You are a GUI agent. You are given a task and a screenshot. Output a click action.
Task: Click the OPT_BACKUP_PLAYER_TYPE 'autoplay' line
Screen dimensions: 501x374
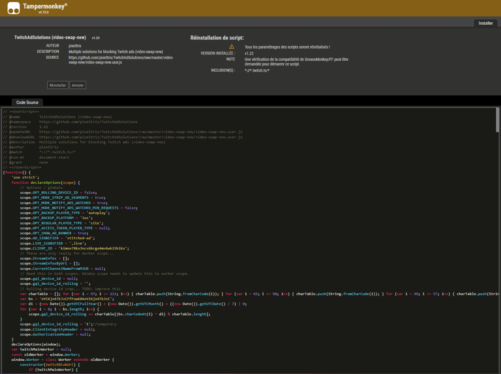[65, 213]
